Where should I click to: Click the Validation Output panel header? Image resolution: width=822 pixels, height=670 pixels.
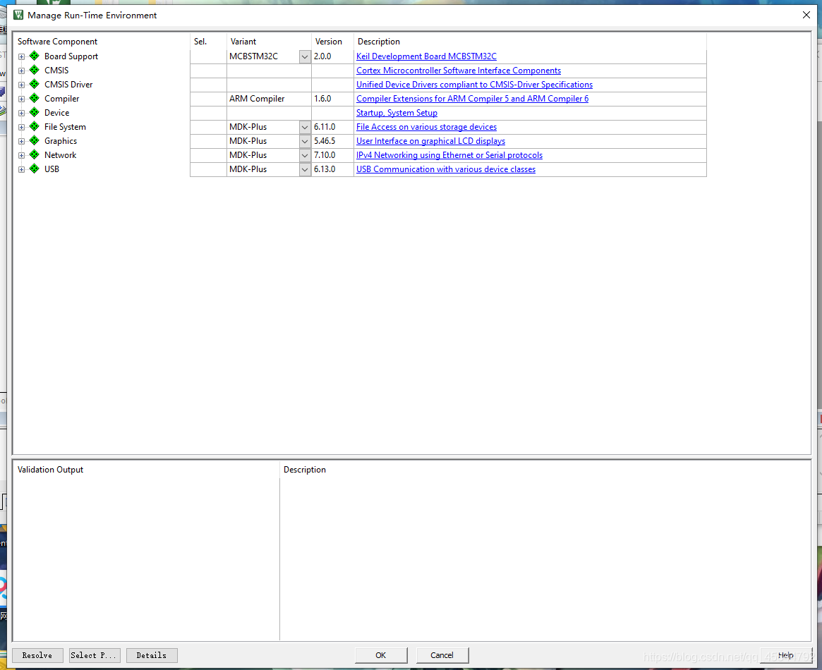[50, 470]
